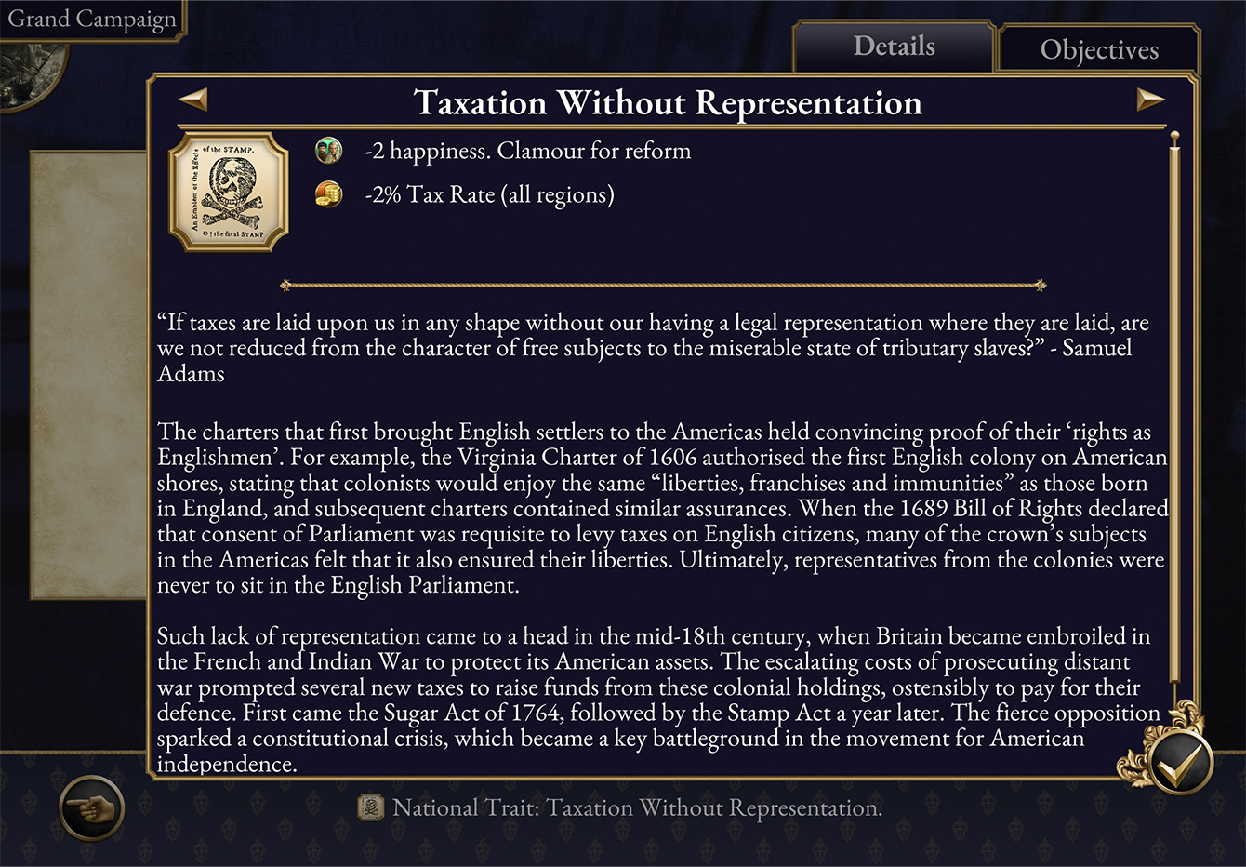This screenshot has width=1246, height=867.
Task: Click the Samuel Adams quote paragraph
Action: click(x=651, y=348)
